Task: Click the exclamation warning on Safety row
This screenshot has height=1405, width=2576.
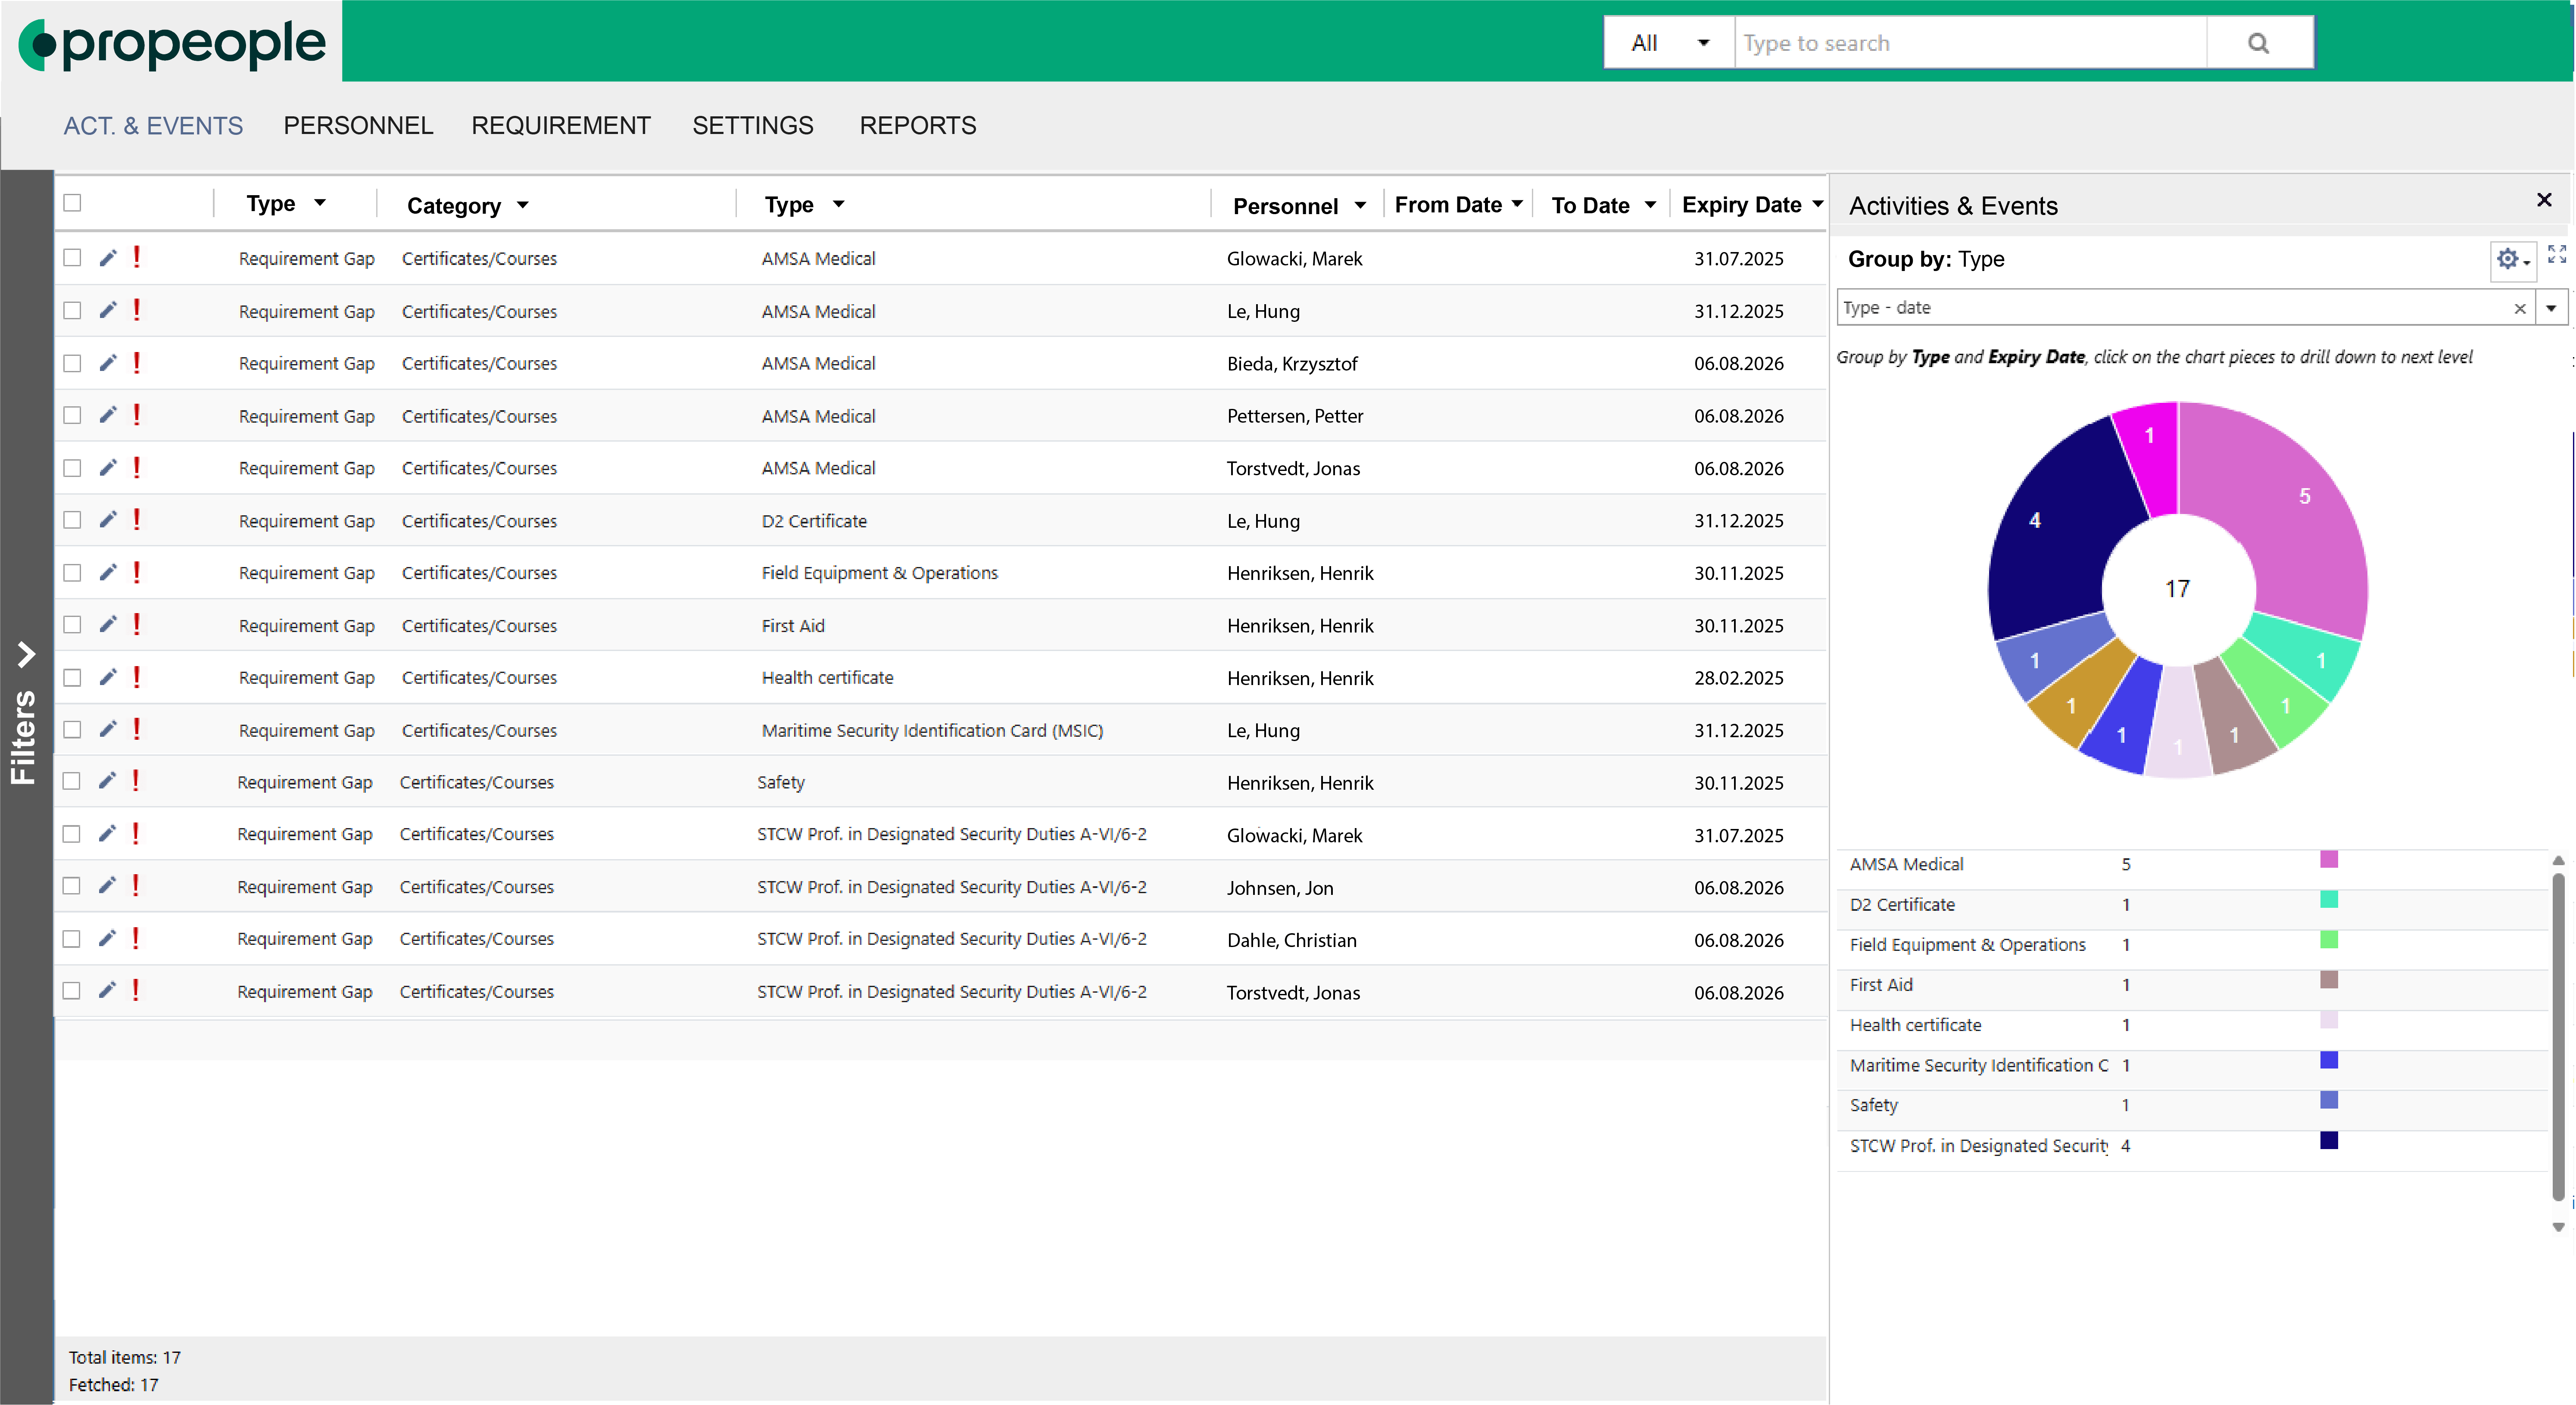Action: [137, 781]
